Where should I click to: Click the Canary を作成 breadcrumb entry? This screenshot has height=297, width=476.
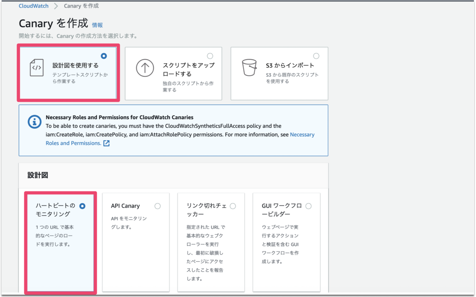point(81,6)
